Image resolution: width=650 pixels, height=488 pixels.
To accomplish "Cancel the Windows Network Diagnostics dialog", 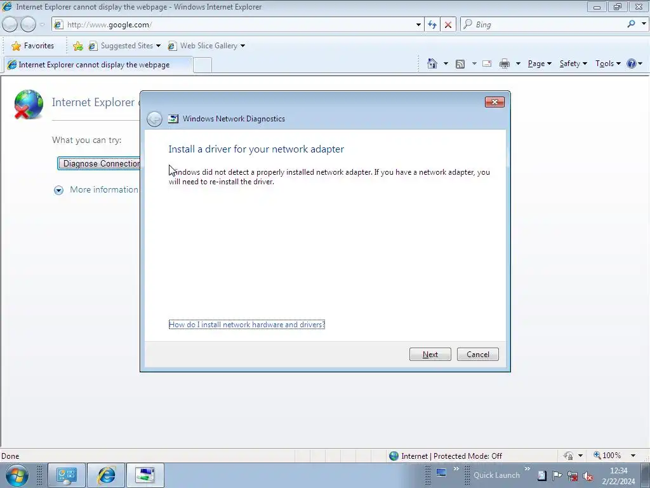I will [477, 355].
